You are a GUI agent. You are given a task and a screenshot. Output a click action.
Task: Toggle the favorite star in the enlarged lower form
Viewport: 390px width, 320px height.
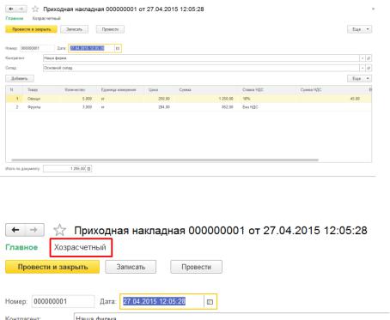[x=59, y=230]
